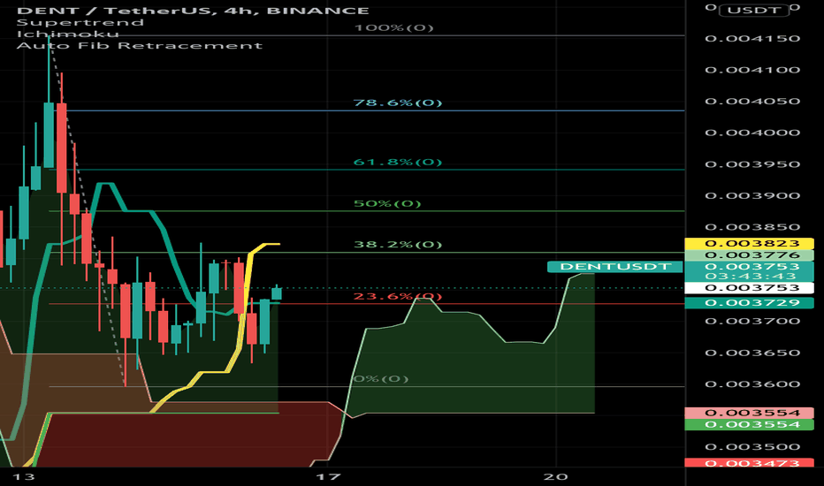Click the 0.004050 price axis value
This screenshot has width=824, height=486.
tap(752, 102)
